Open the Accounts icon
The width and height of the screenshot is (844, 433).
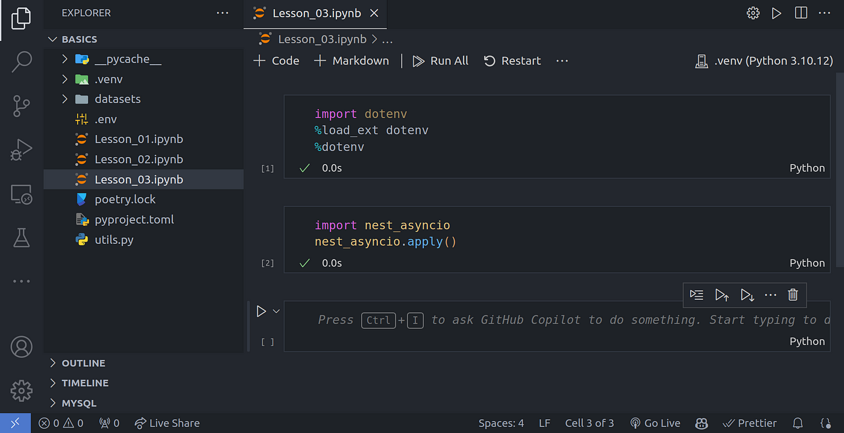[21, 347]
